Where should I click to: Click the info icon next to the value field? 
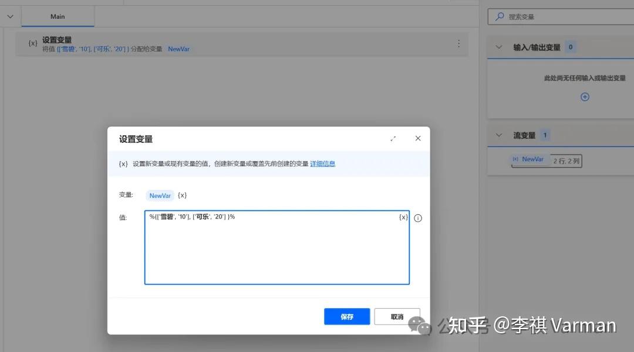417,217
